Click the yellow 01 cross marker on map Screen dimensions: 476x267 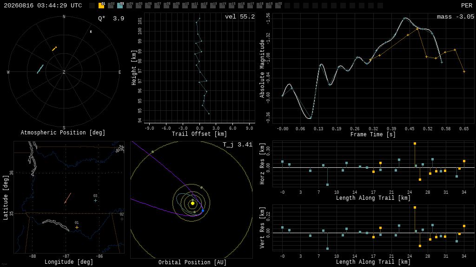[x=77, y=227]
